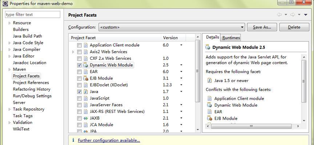Viewport: 314px width, 145px height.
Task: Click the Save As... button
Action: tap(262, 27)
